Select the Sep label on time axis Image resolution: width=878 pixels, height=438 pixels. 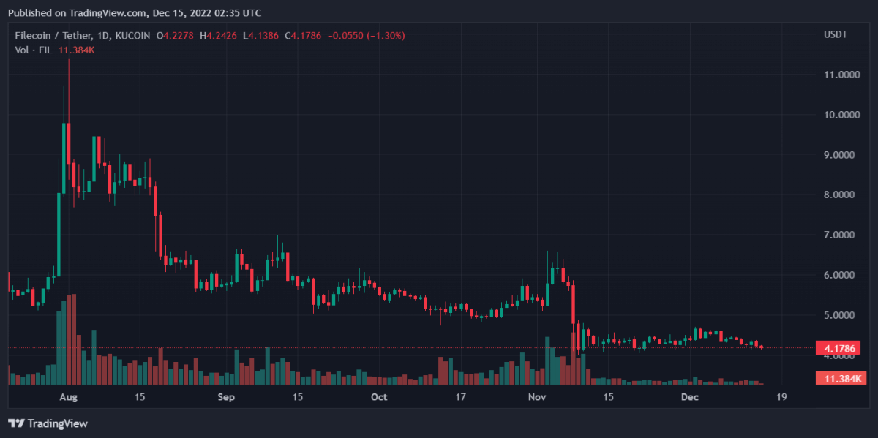pos(226,397)
